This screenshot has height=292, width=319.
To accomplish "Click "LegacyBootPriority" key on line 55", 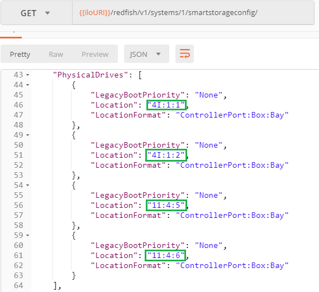I will coord(138,196).
